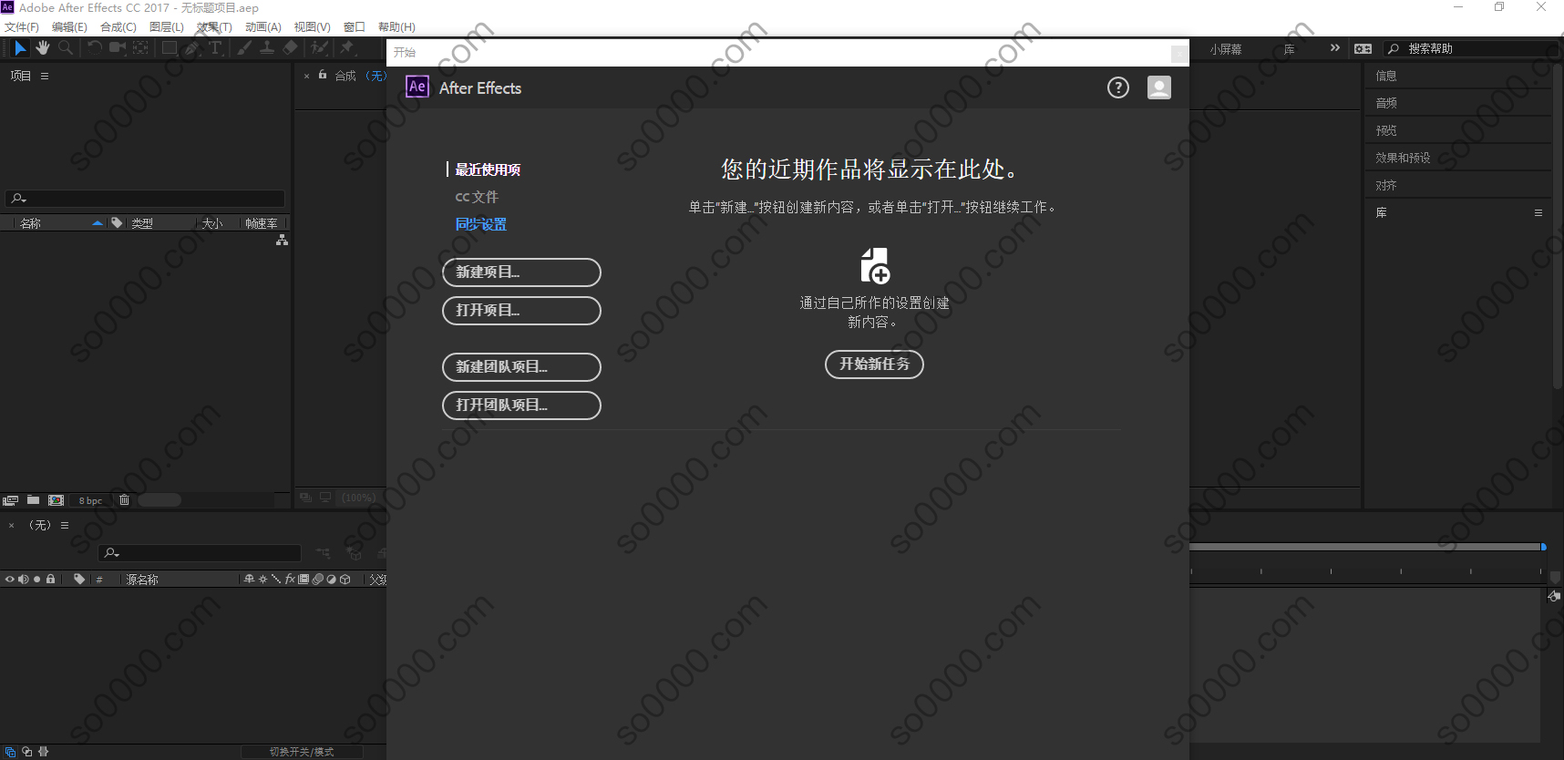Open the 8 bpc color depth setting
Screen dimensions: 1564x760
coord(90,500)
